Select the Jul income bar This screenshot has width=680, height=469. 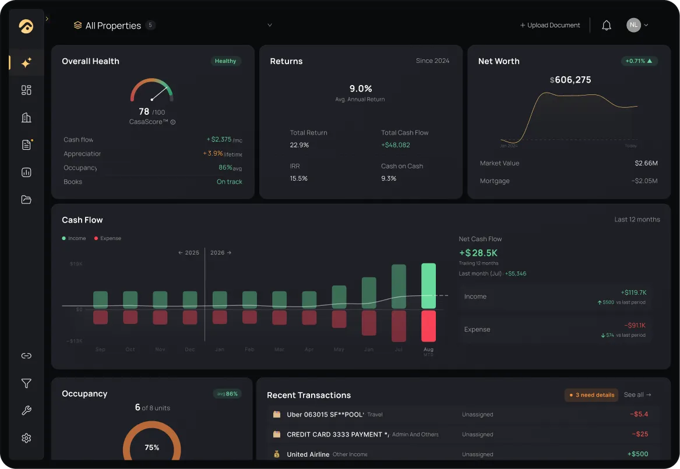(399, 287)
